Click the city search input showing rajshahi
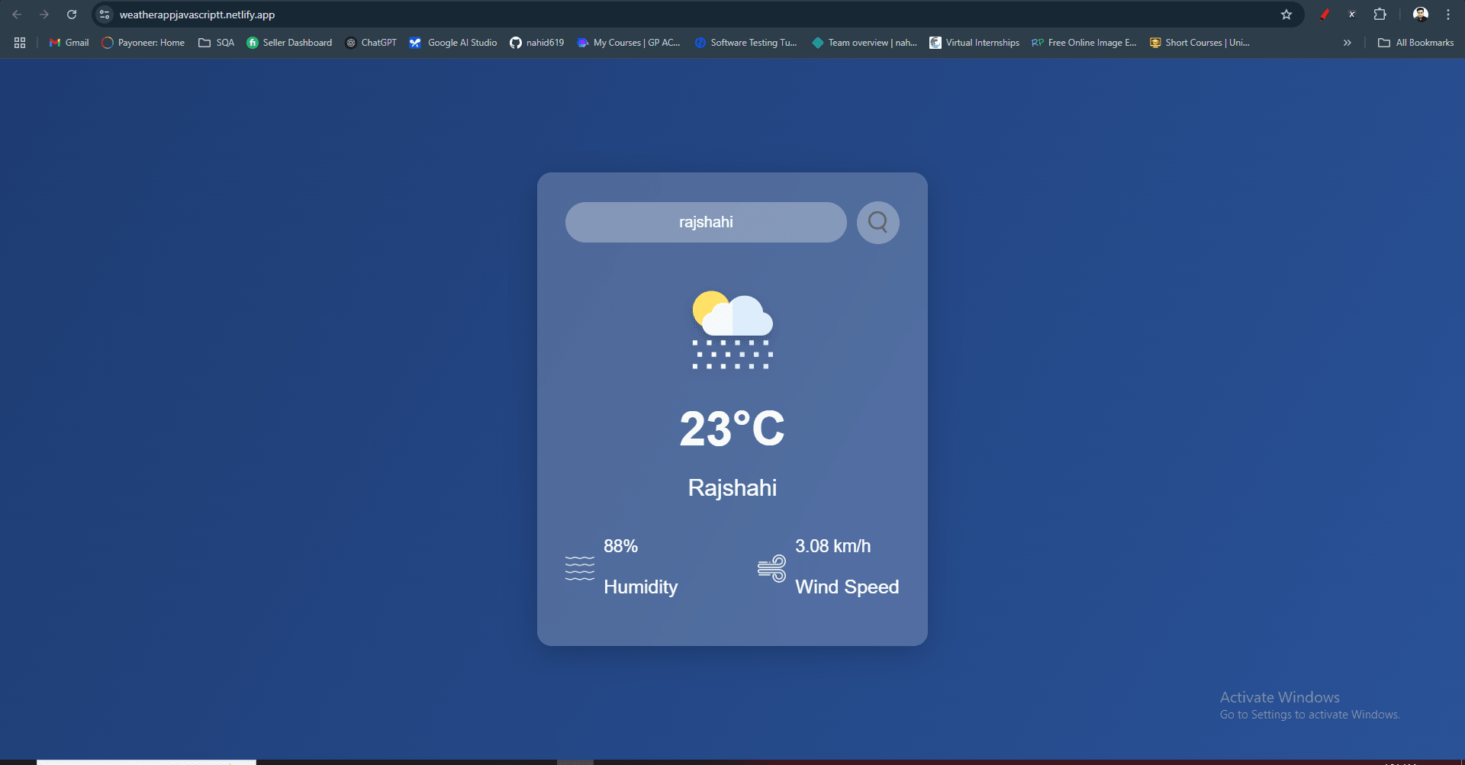This screenshot has width=1465, height=765. (x=705, y=222)
